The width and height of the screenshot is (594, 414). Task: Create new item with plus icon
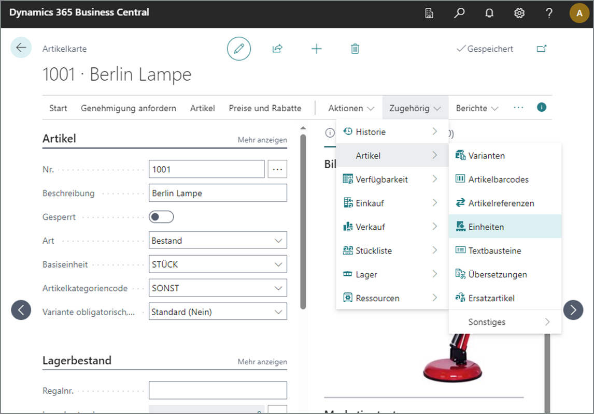coord(316,49)
